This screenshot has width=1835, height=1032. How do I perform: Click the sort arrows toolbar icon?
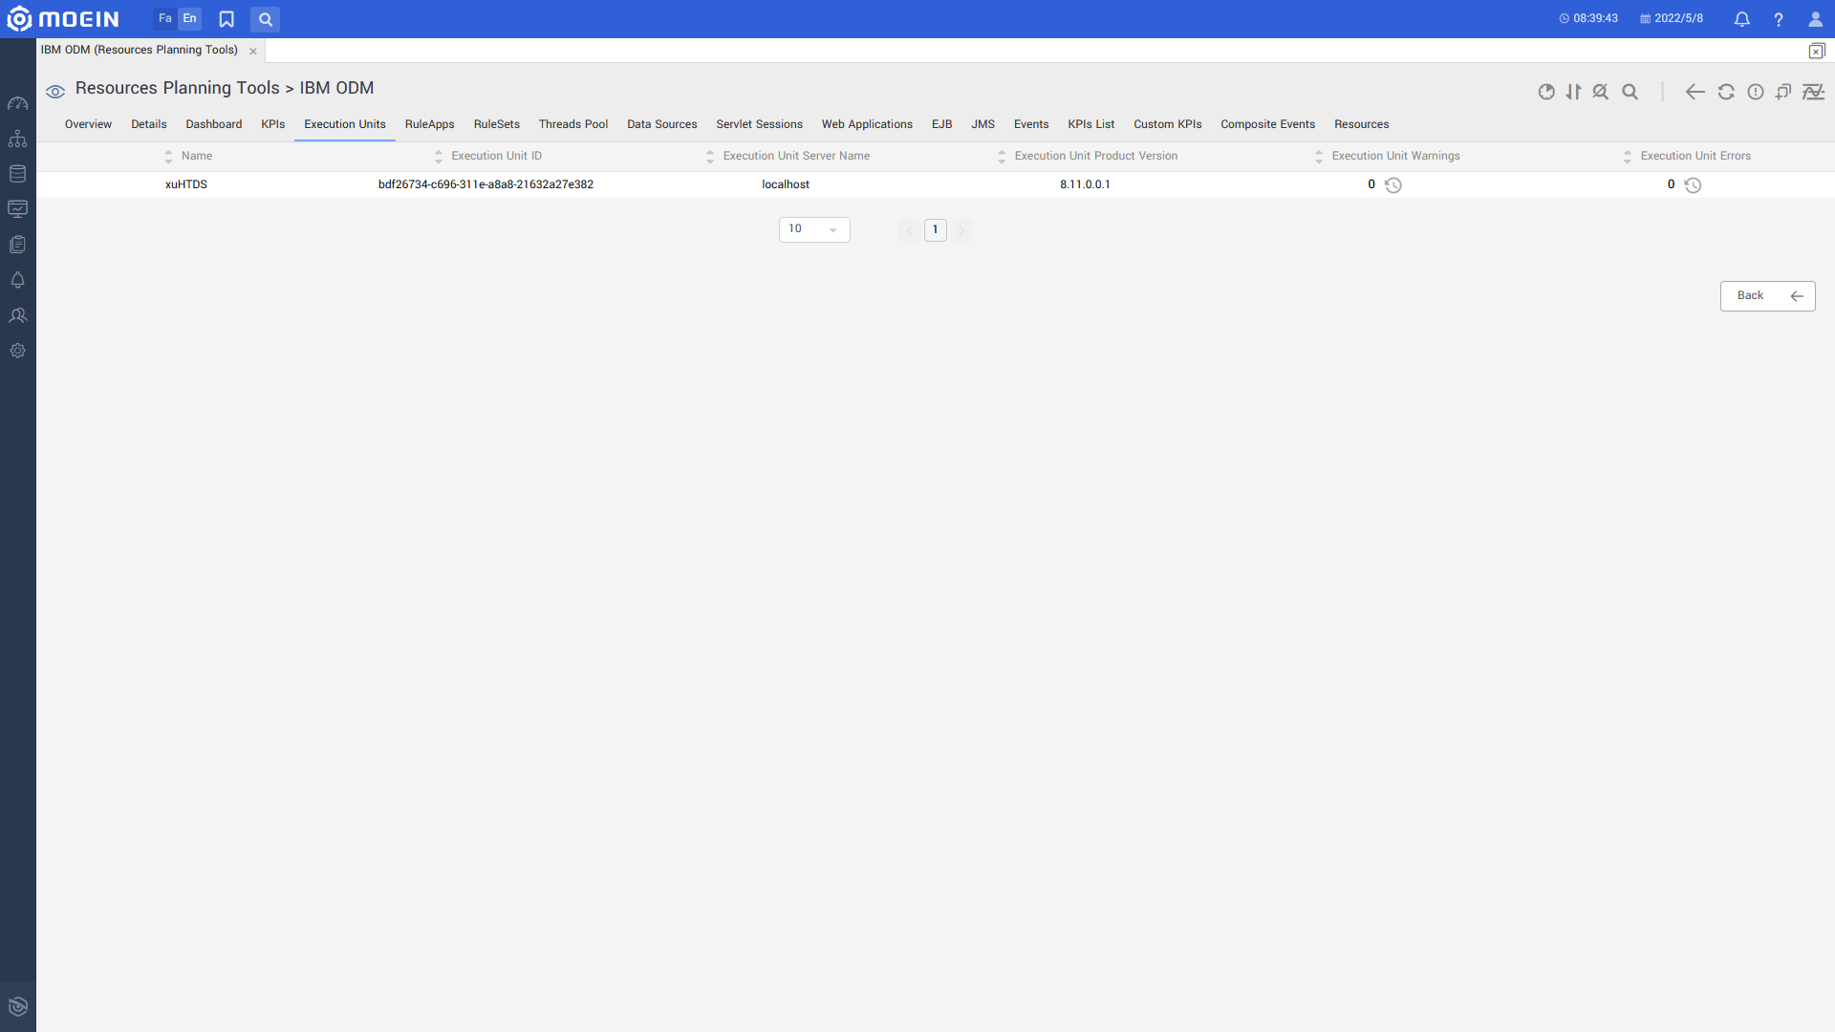click(1573, 92)
